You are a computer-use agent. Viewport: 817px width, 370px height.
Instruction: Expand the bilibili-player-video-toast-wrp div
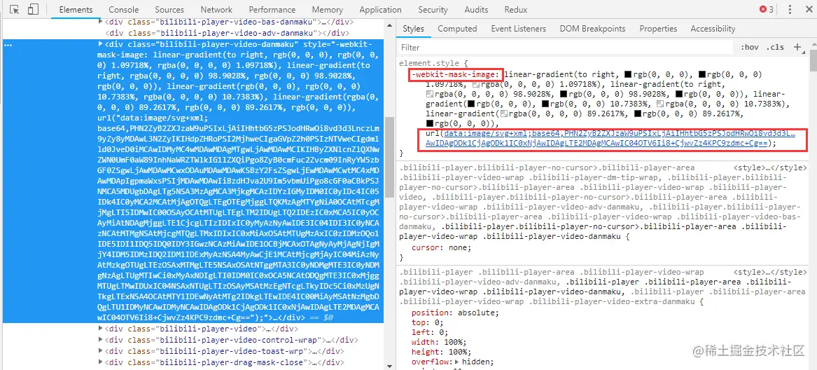click(101, 351)
